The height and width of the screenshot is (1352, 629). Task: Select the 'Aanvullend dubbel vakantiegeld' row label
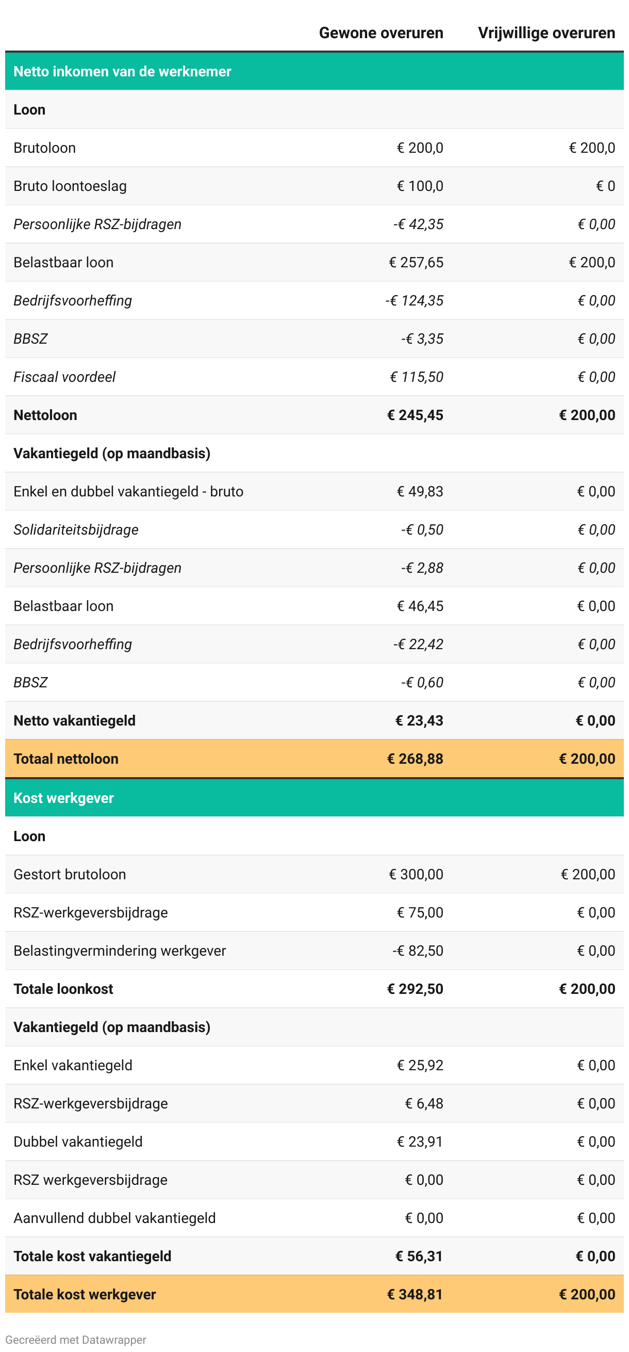click(114, 1218)
